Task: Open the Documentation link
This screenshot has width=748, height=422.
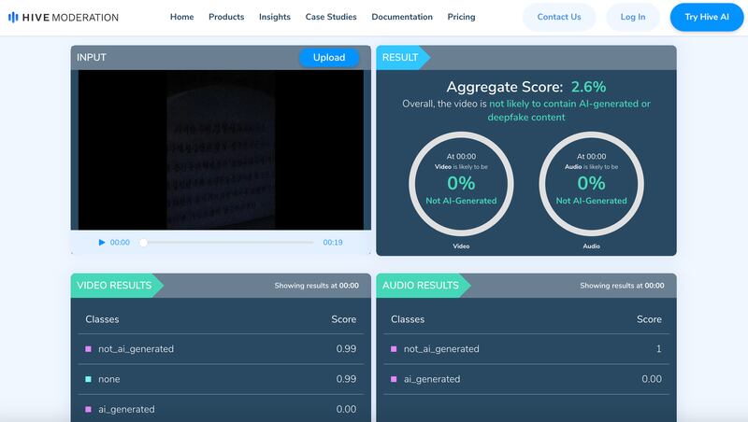Action: click(x=402, y=17)
